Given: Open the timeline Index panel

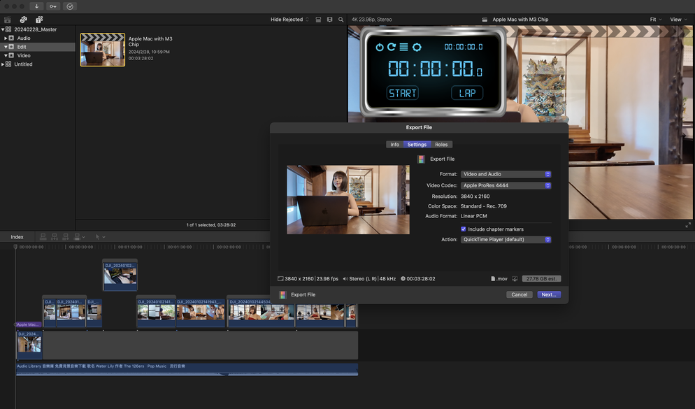Looking at the screenshot, I should pos(17,237).
